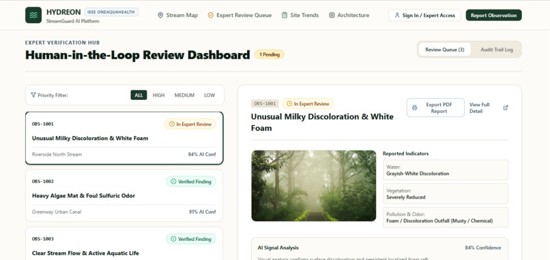Click the Report Observation button
Screen dimensions: 550x260
493,15
